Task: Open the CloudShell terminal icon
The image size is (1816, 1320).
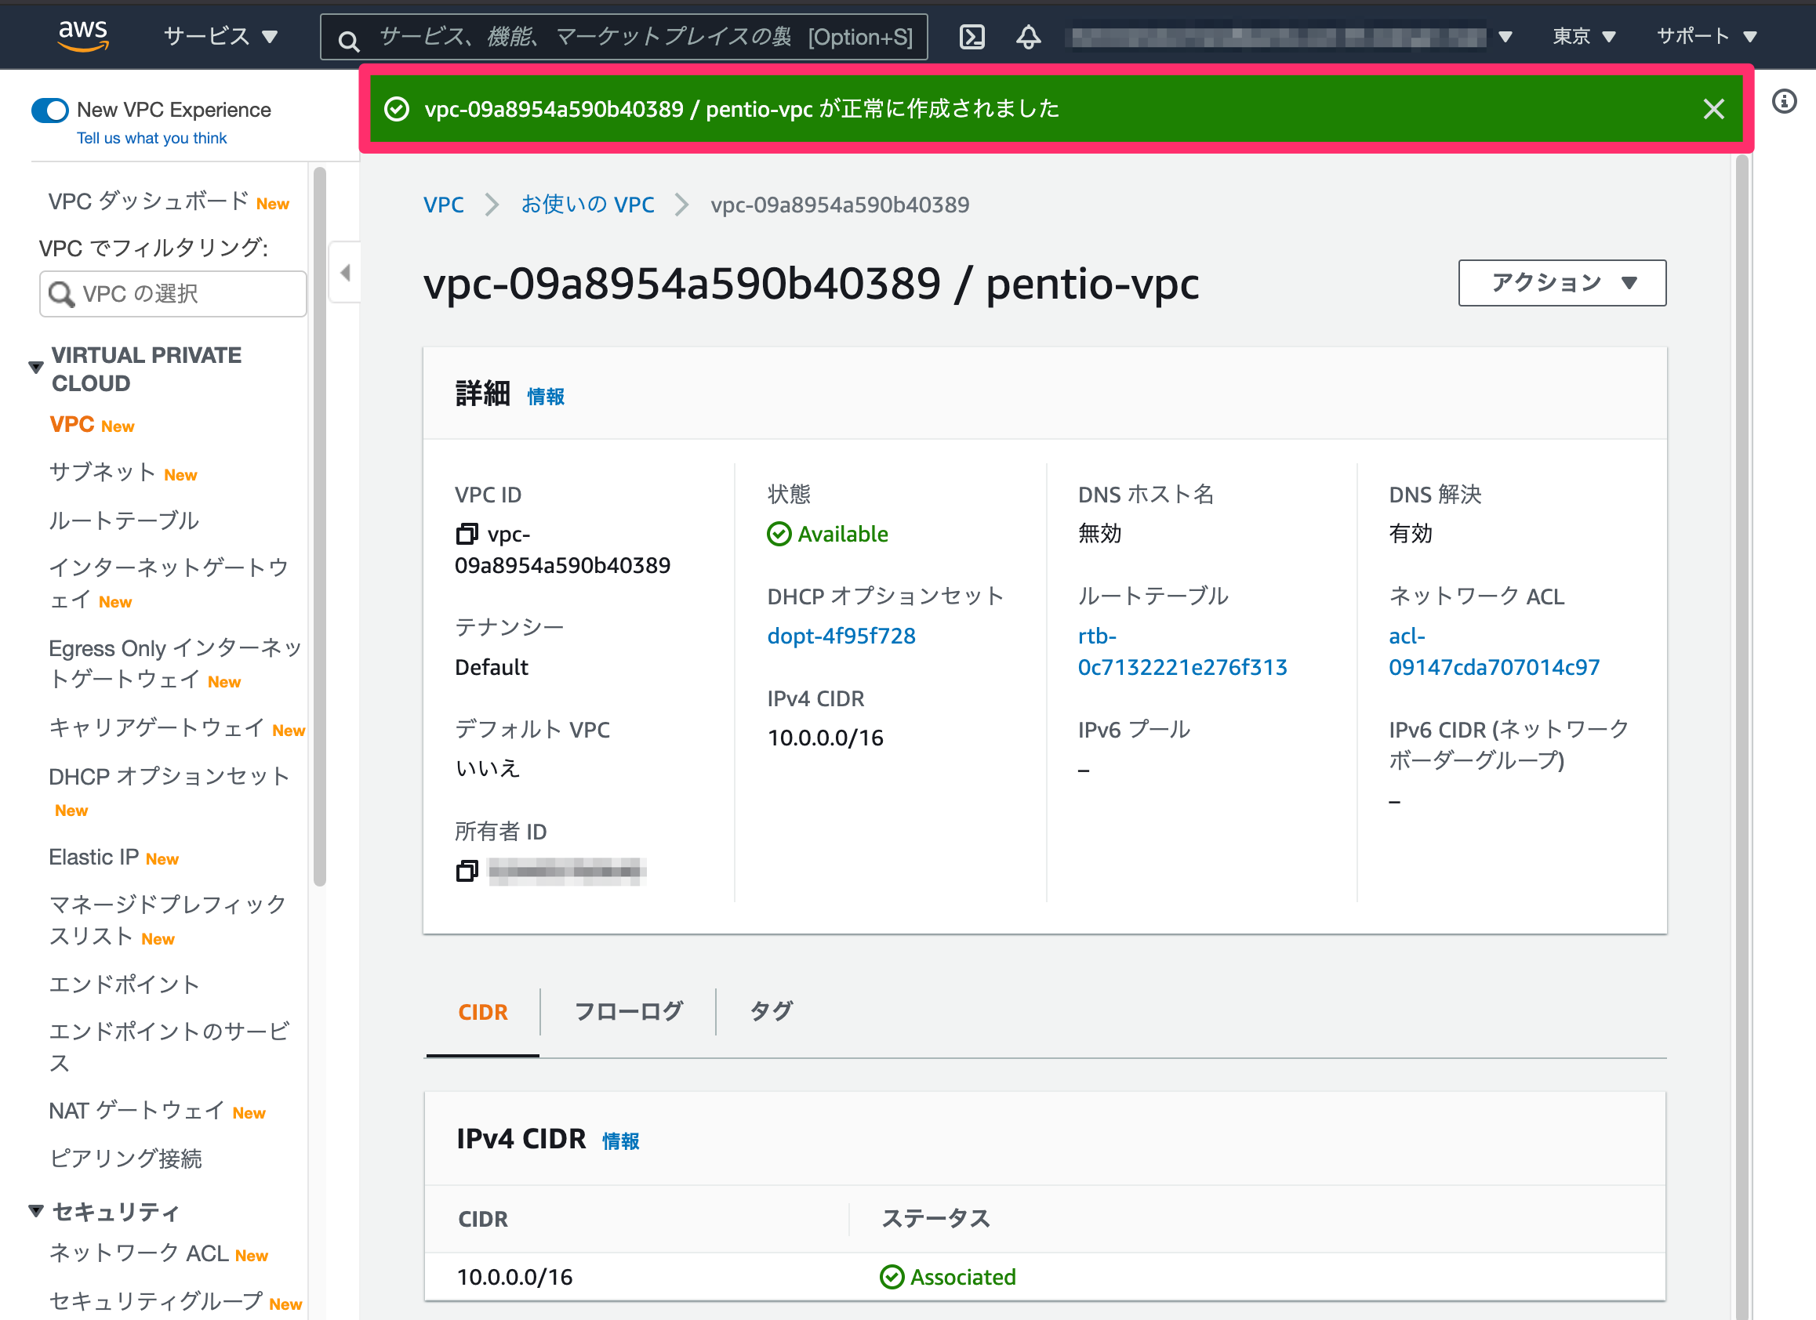Action: (972, 37)
